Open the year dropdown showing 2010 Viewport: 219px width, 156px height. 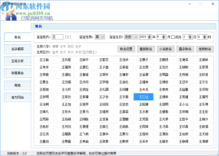[x=145, y=37]
